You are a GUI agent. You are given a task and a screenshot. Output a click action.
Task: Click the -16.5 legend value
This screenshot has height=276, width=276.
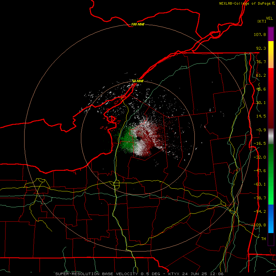pos(260,144)
